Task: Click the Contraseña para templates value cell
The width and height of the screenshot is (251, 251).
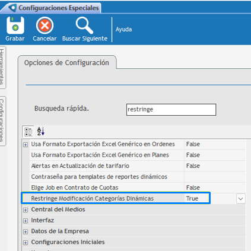Action: click(x=215, y=177)
